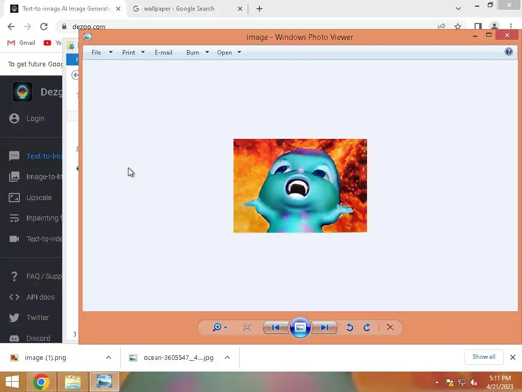Close the downloads bar
The width and height of the screenshot is (522, 392).
click(x=513, y=357)
